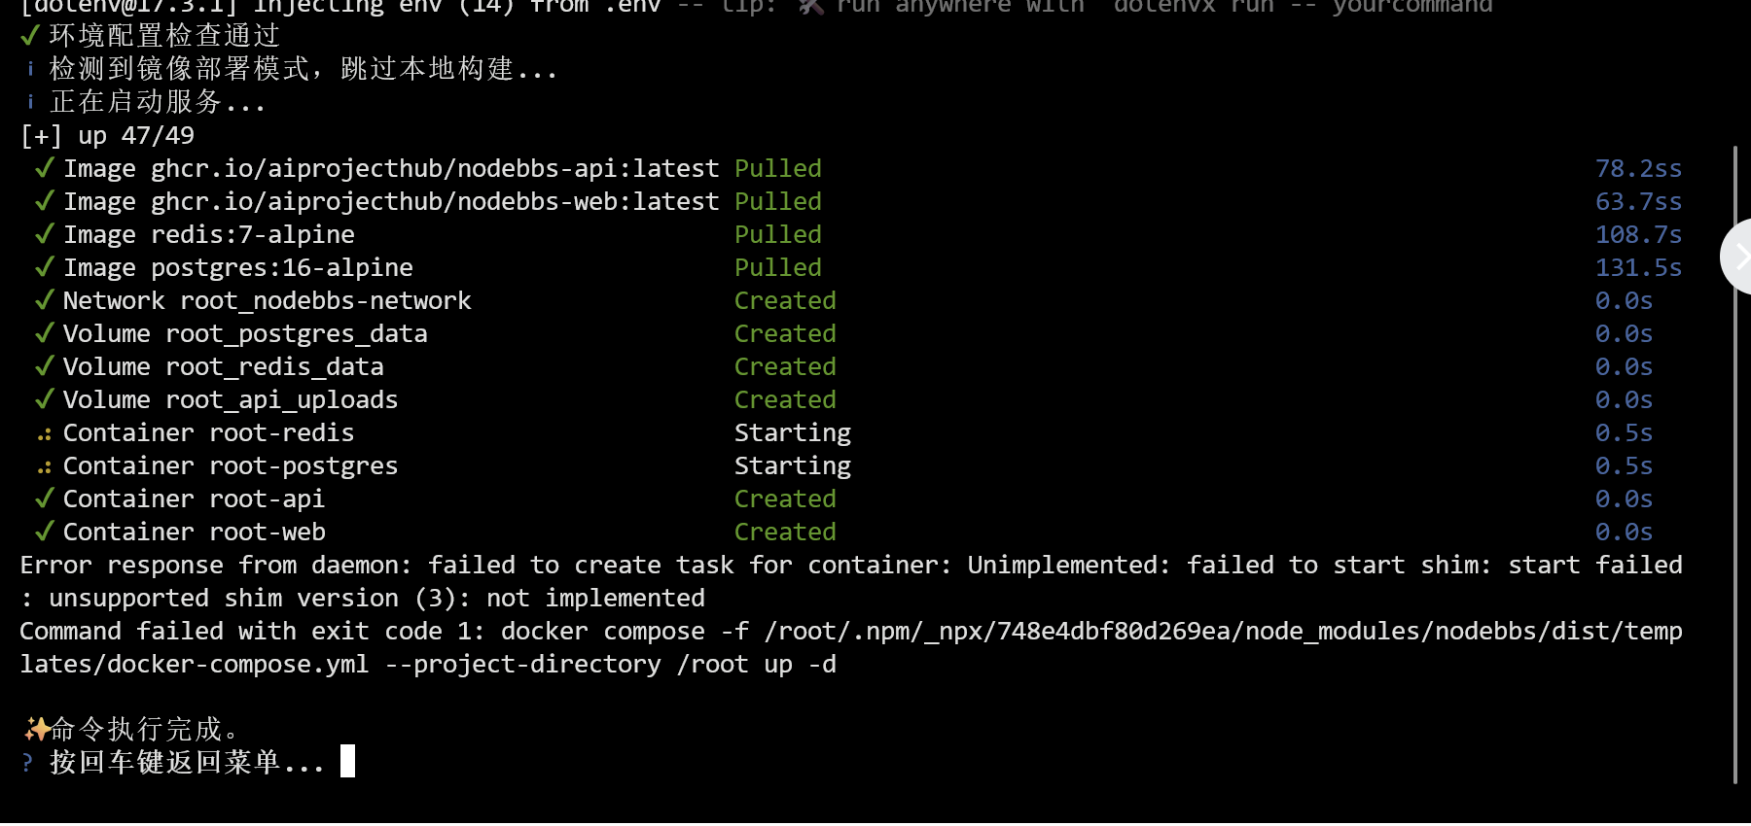Click the spinner icon beside Container root-postgres

[x=44, y=467]
